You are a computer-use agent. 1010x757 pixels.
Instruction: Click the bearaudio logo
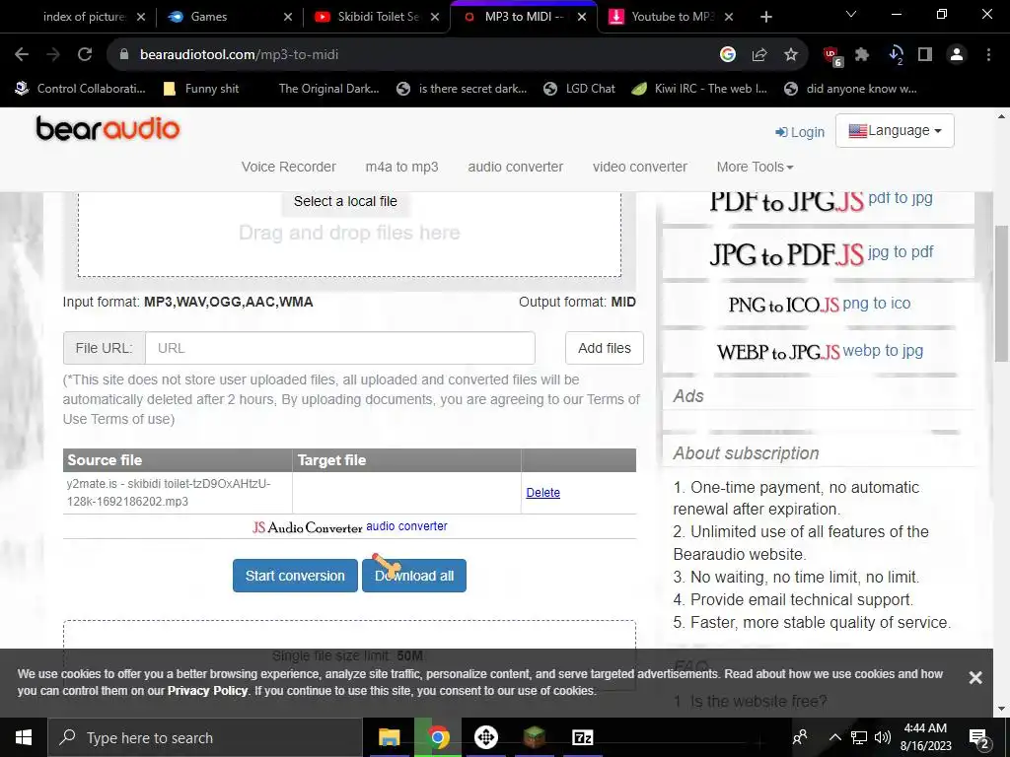pos(108,128)
